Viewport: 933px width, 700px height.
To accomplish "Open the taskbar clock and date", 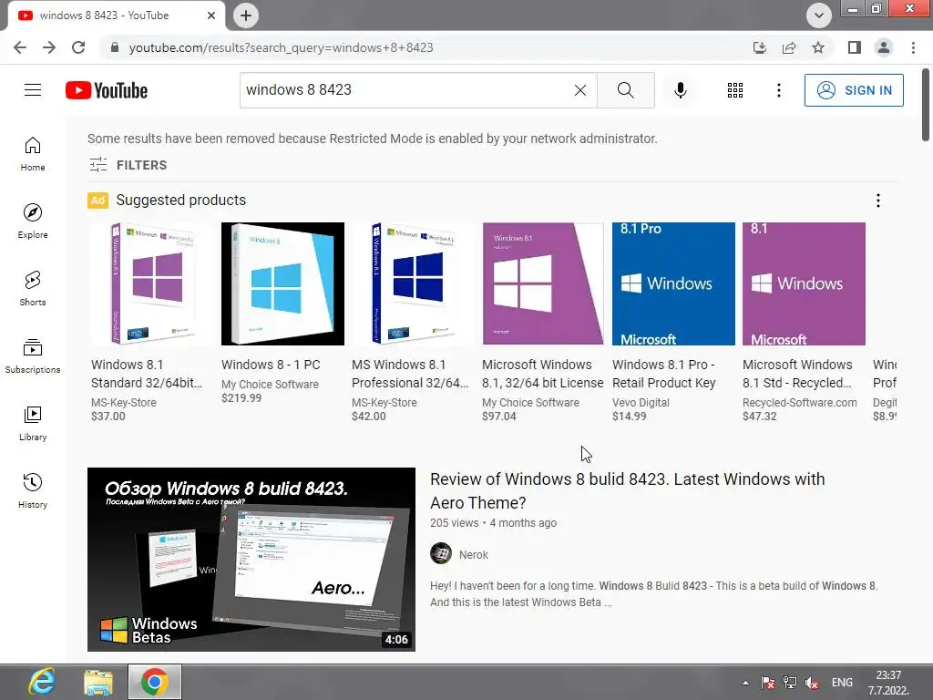I will [x=888, y=683].
